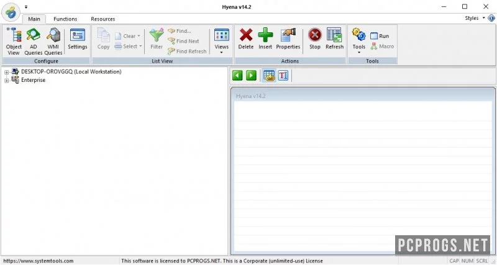Screen dimensions: 497x265
Task: Toggle the grid list view icon
Action: [269, 76]
